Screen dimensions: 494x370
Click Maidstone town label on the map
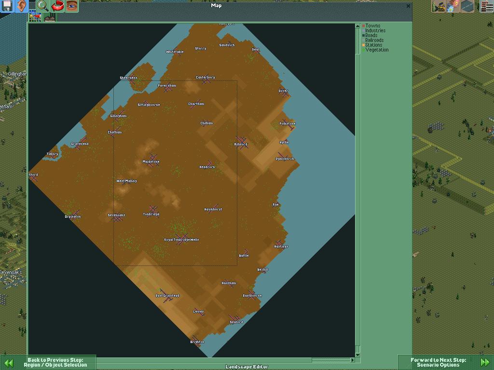tap(151, 162)
